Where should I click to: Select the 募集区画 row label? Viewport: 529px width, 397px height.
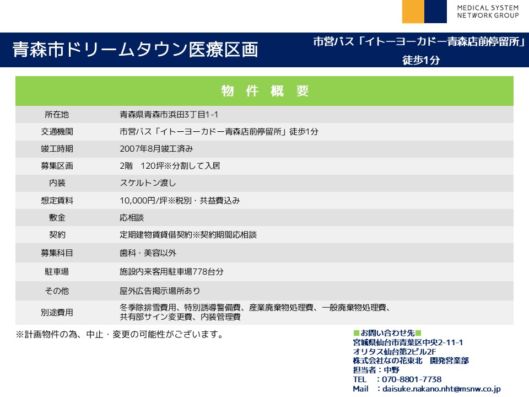pos(57,166)
